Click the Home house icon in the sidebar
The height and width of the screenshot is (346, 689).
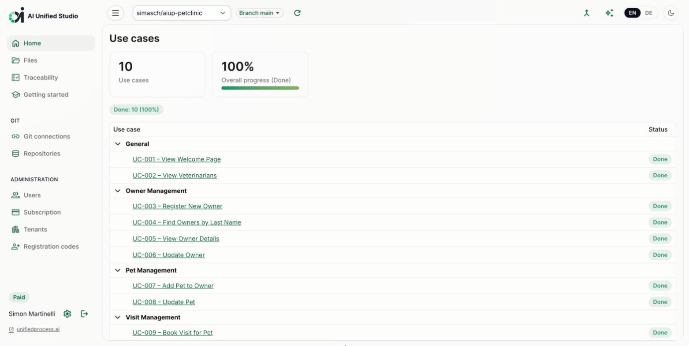(16, 43)
